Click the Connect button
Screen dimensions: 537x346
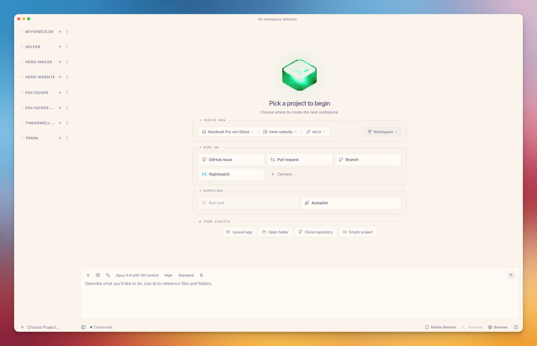click(300, 174)
